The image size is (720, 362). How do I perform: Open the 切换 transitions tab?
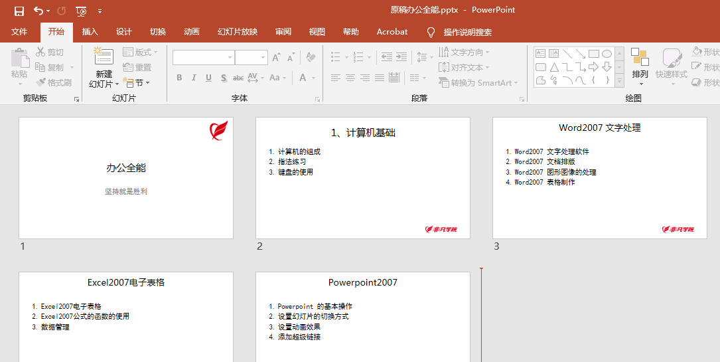[158, 32]
